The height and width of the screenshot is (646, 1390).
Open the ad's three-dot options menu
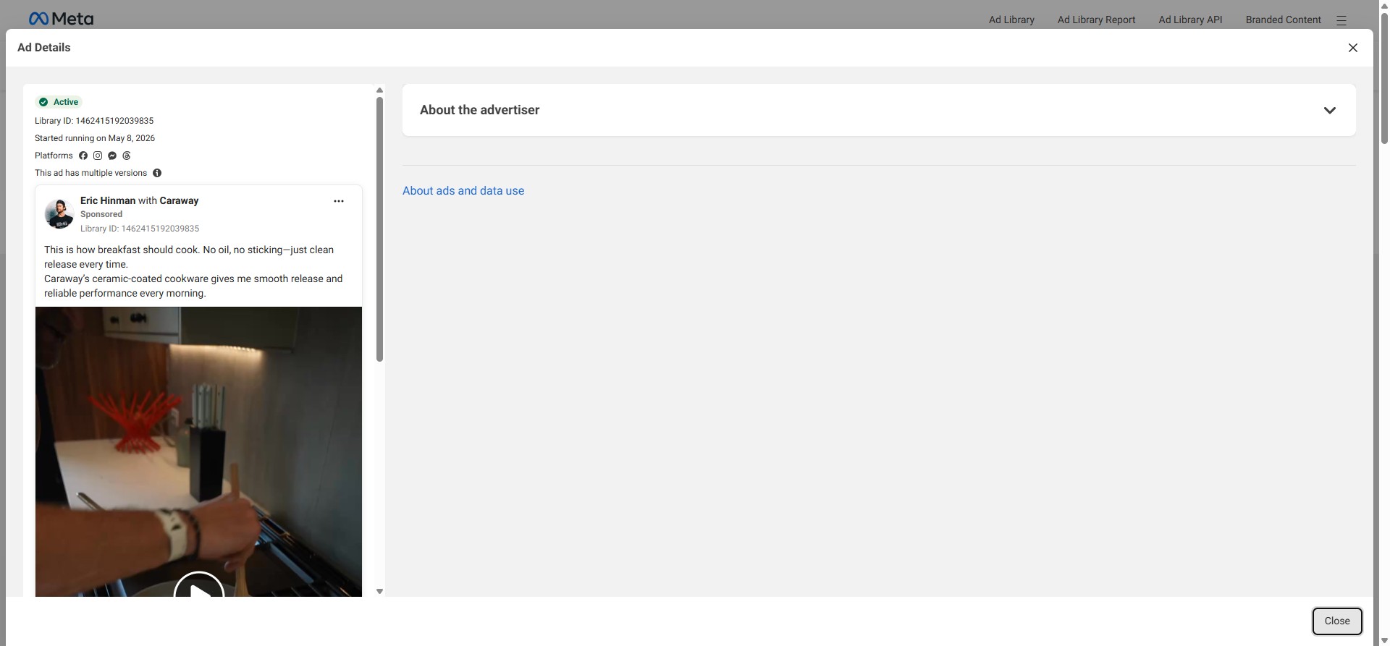pos(338,201)
